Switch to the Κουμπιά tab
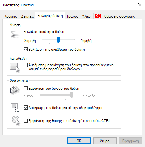Screen dimensions: 145x147 point(11,16)
